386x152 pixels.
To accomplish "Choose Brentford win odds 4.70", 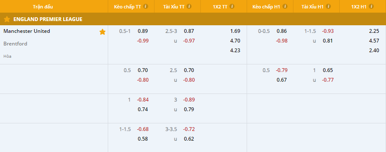I will pos(235,41).
